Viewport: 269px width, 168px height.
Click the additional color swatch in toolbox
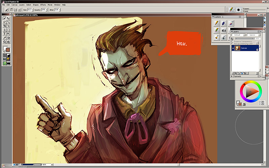coord(8,50)
